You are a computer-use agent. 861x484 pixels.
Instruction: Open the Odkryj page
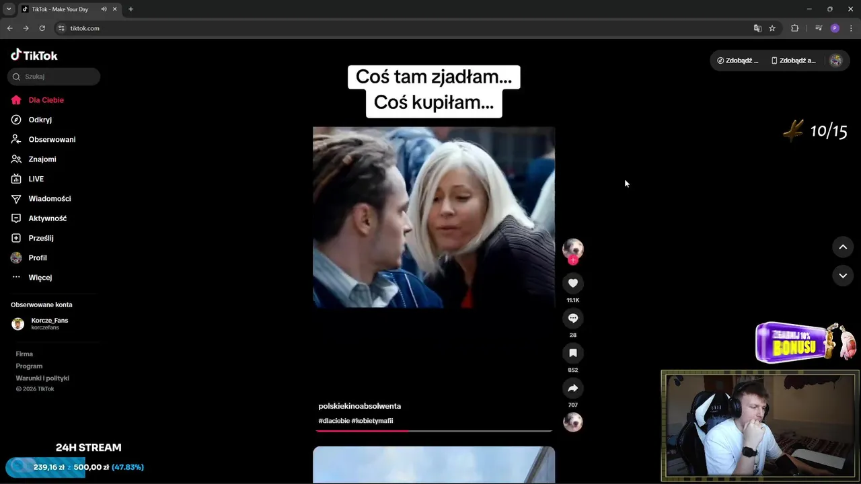click(x=32, y=120)
